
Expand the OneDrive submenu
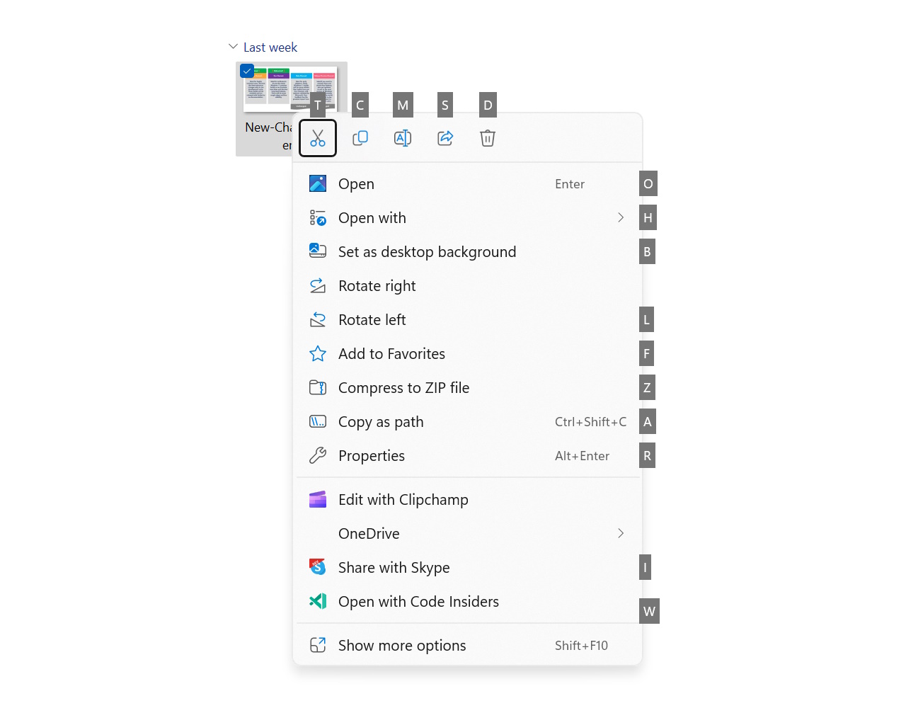pyautogui.click(x=621, y=533)
